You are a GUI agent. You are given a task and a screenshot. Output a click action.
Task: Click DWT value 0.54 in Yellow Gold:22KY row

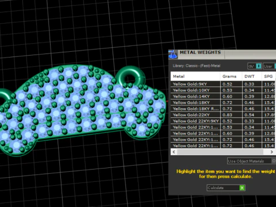point(250,115)
